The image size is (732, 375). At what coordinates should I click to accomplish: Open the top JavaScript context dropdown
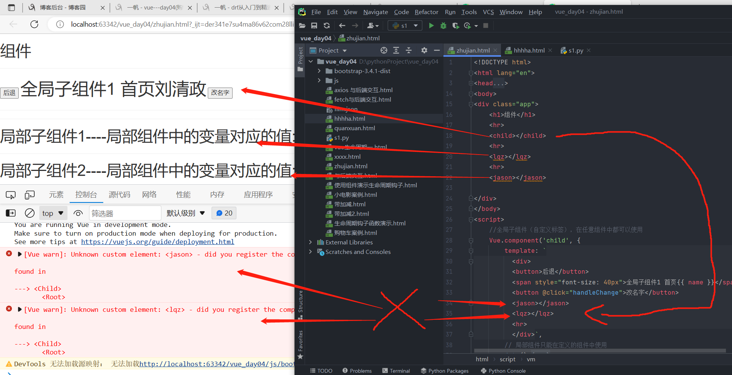coord(53,213)
